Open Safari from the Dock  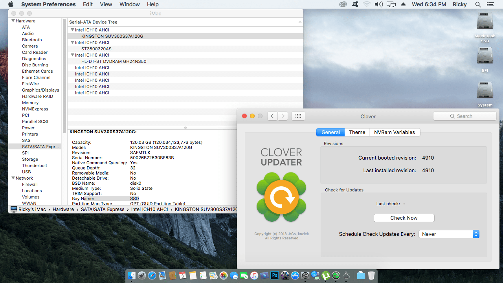(152, 275)
